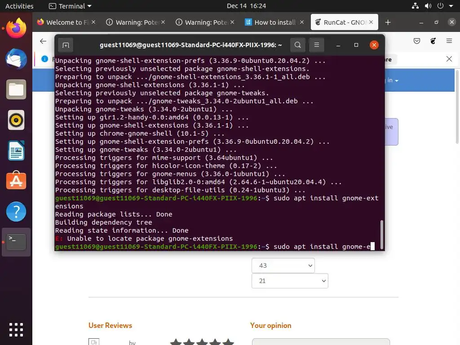The height and width of the screenshot is (345, 460).
Task: Dismiss the Firefox notification bar
Action: [x=449, y=59]
